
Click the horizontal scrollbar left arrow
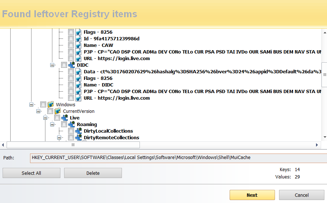[3, 145]
